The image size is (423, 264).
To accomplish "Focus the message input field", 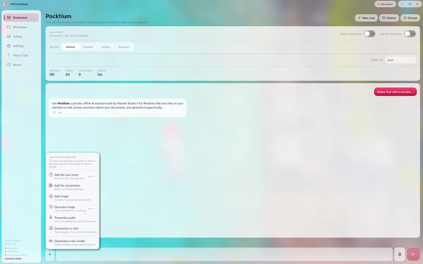I will 224,254.
